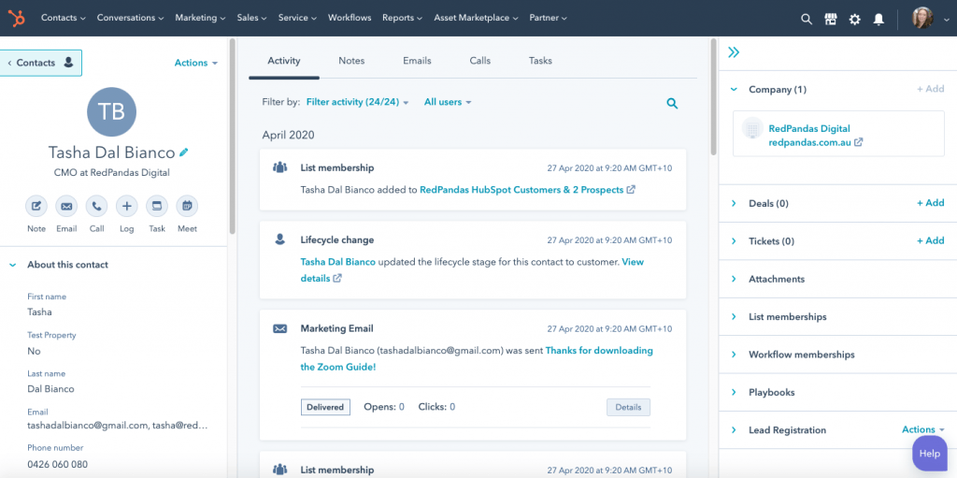Log an activity with the plus icon
This screenshot has width=957, height=478.
pyautogui.click(x=126, y=207)
